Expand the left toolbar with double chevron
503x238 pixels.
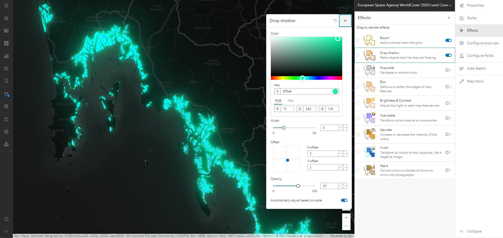[6, 231]
